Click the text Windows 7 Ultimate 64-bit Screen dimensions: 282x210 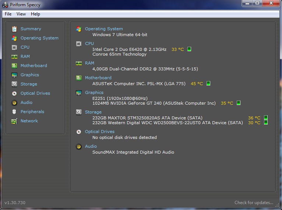120,35
